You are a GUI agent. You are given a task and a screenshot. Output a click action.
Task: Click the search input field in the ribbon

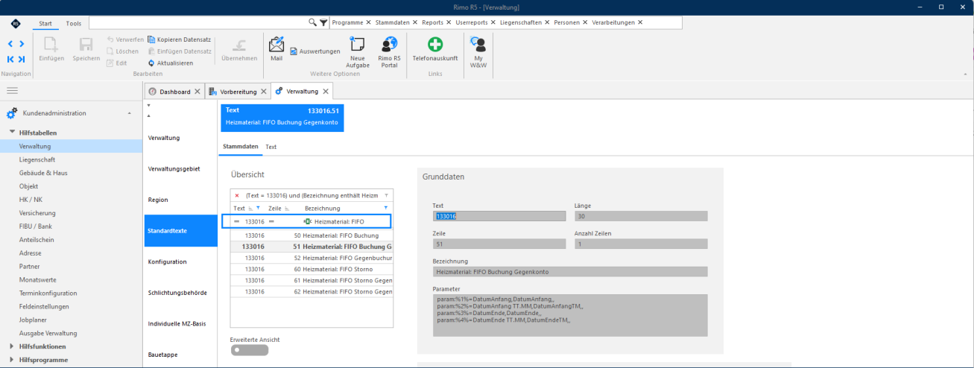[x=198, y=22]
